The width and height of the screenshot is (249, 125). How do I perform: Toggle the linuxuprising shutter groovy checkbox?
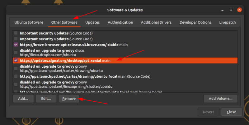coord(16,84)
